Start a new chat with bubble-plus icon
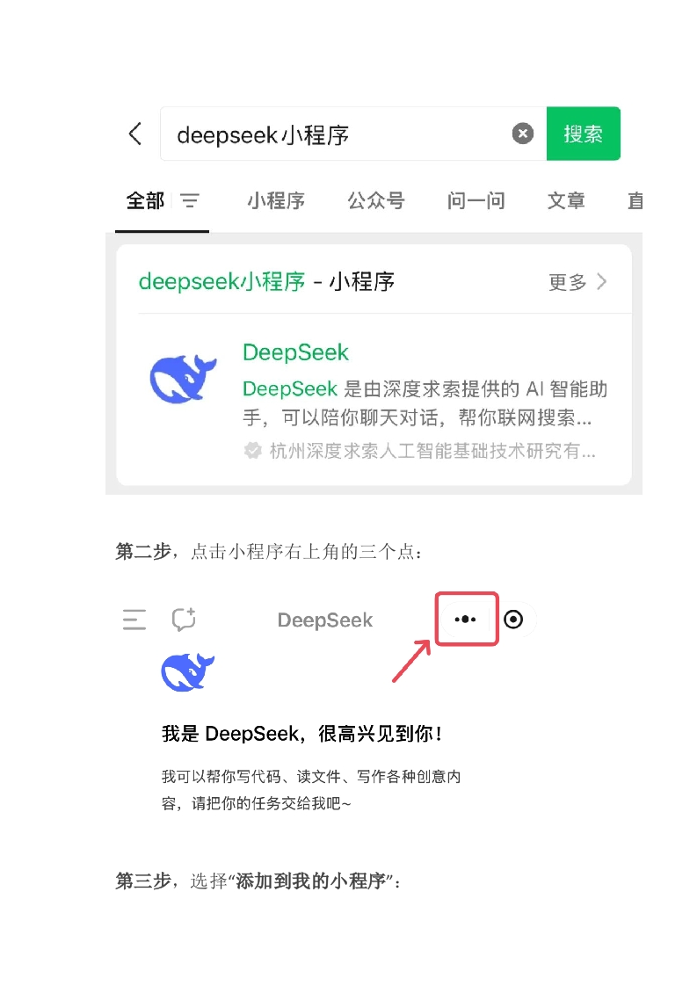The height and width of the screenshot is (986, 697). (184, 620)
